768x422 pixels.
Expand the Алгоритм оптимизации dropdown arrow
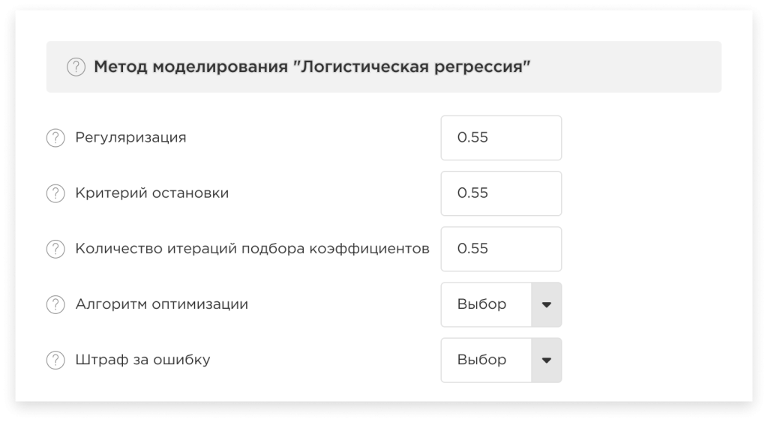(x=547, y=304)
